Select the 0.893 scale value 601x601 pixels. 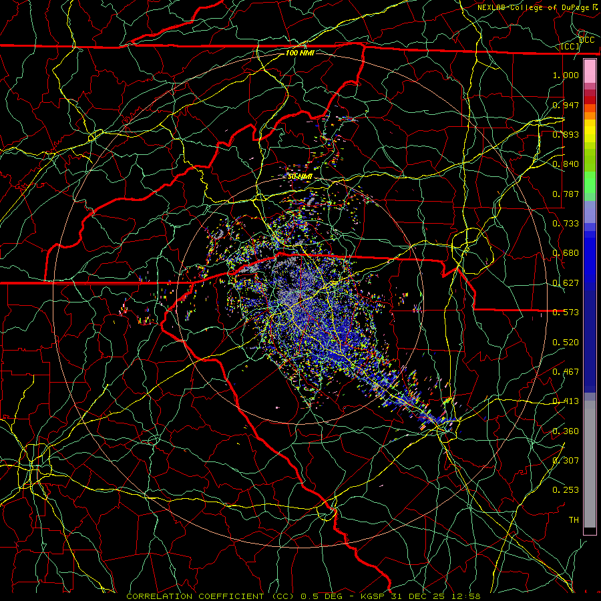pos(566,134)
